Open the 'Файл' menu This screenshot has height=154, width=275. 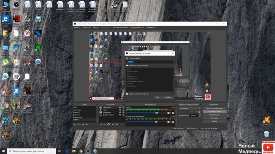77,27
